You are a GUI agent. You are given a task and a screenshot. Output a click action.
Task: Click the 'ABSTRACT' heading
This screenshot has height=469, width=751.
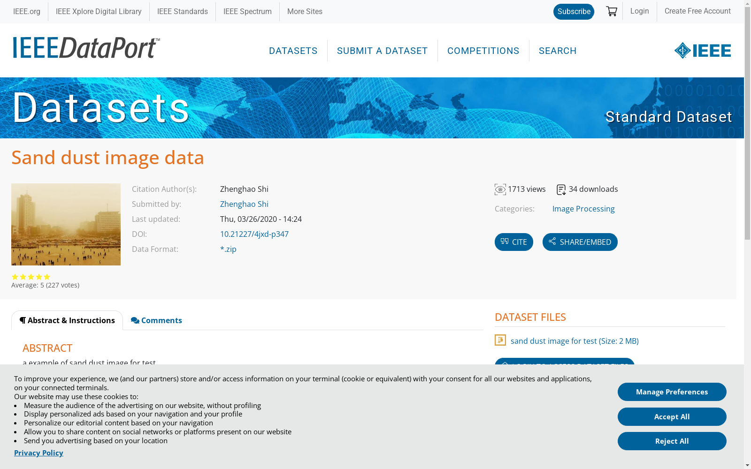click(47, 348)
